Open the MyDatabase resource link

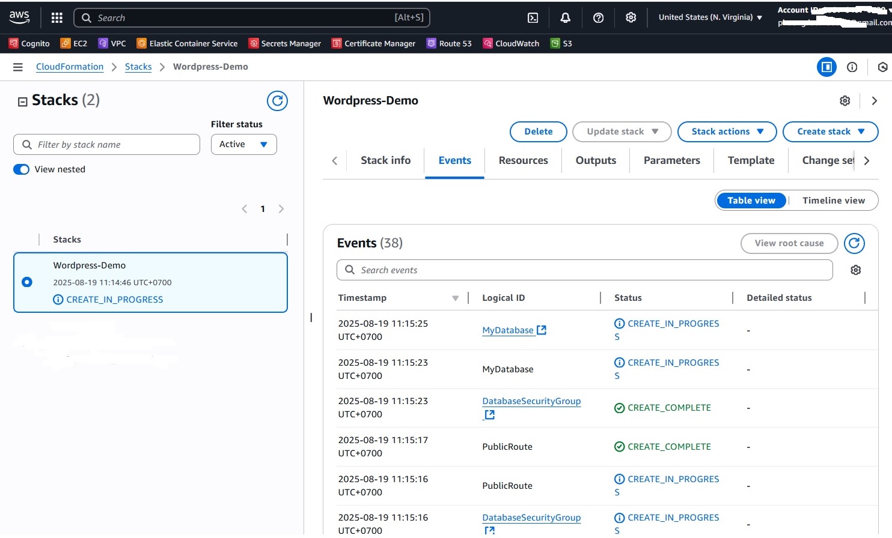(508, 330)
